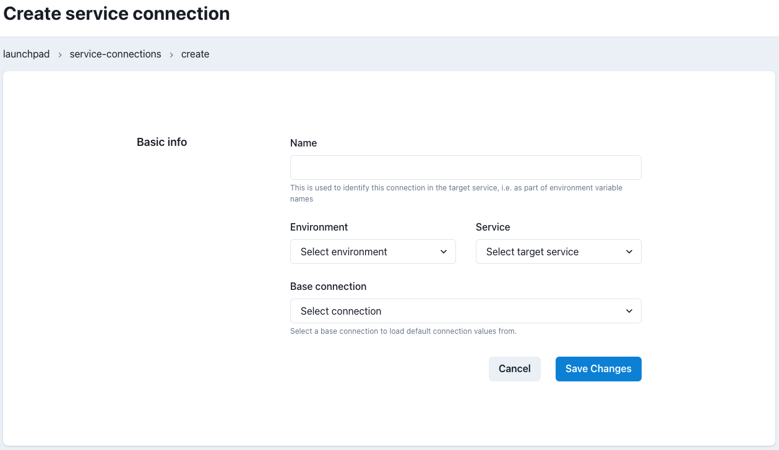Image resolution: width=779 pixels, height=450 pixels.
Task: Expand the Select connection dropdown
Action: point(465,311)
